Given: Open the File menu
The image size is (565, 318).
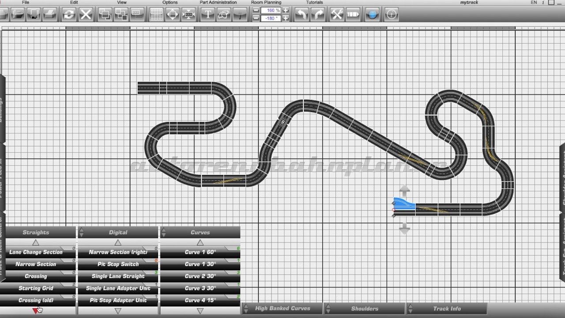Looking at the screenshot, I should [26, 3].
